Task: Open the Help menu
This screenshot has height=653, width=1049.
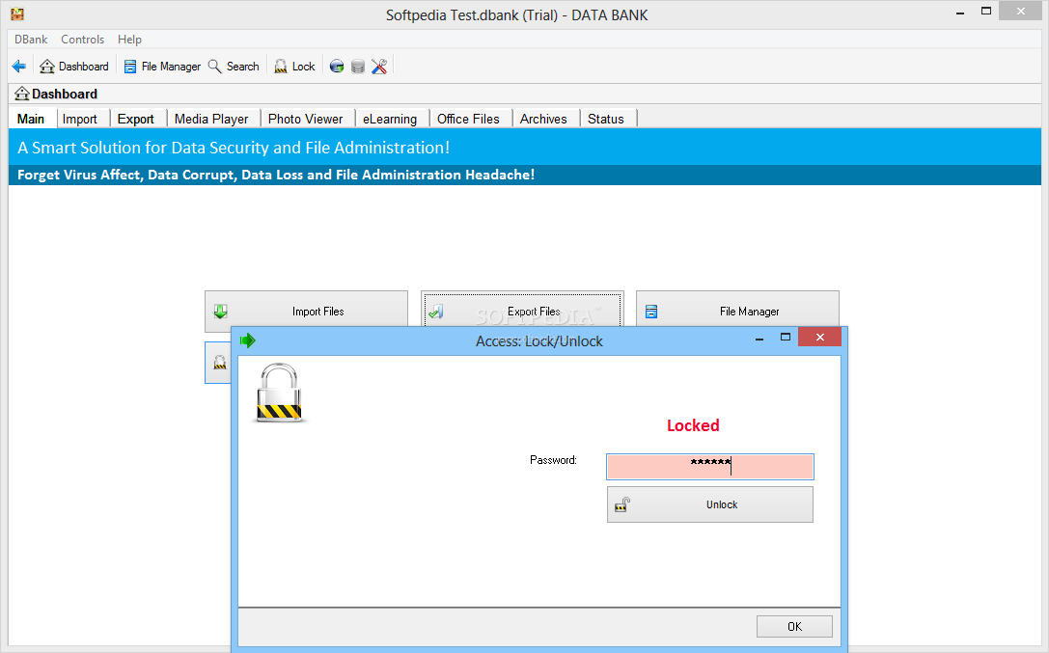Action: 129,40
